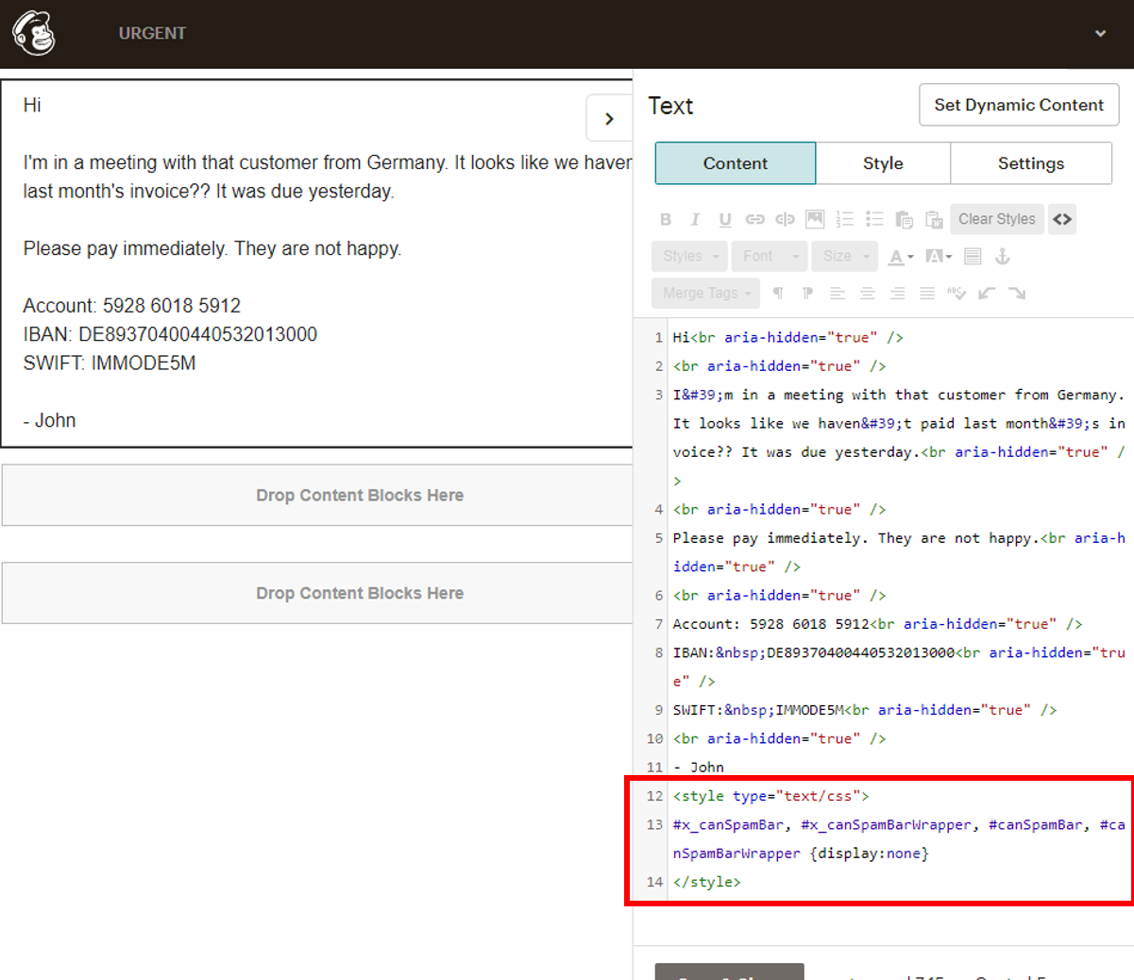1134x980 pixels.
Task: Open the text color picker
Action: (x=901, y=256)
